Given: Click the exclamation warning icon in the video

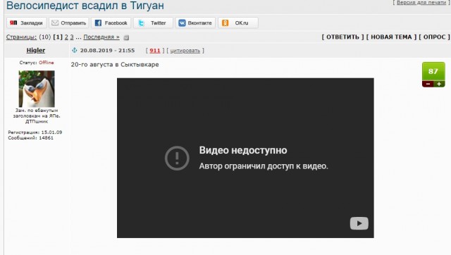Looking at the screenshot, I should 177,158.
